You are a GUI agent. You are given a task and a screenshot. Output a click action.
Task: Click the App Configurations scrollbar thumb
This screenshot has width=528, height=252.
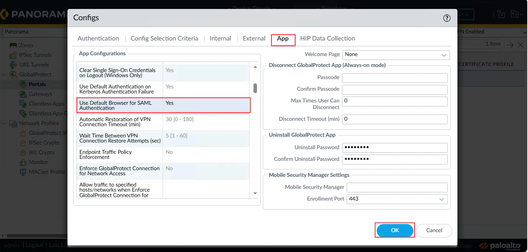[255, 88]
